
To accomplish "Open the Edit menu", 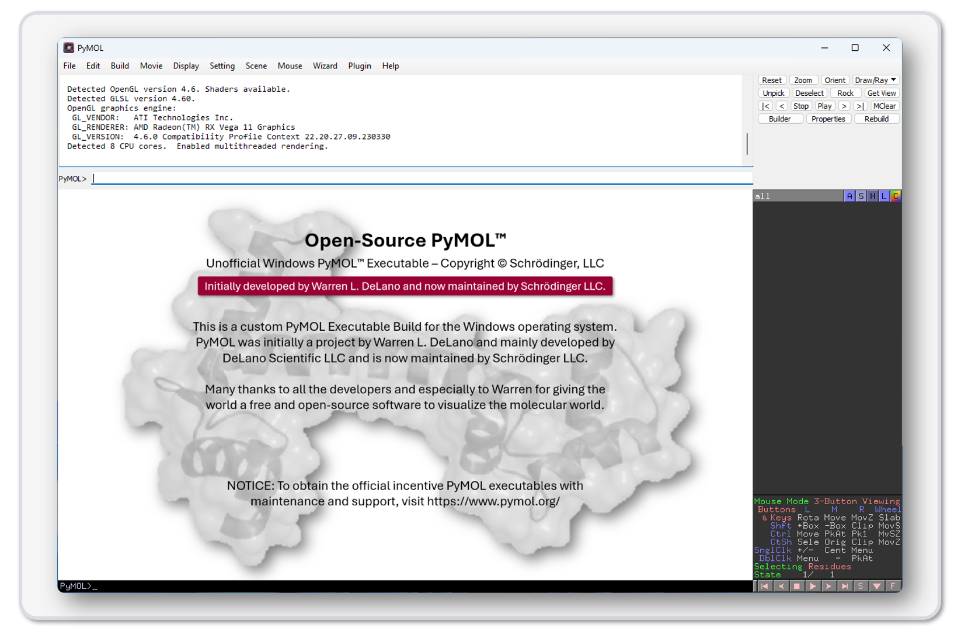I will coord(93,66).
